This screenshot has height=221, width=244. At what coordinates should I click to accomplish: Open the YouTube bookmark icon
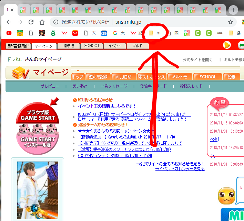tap(9, 33)
